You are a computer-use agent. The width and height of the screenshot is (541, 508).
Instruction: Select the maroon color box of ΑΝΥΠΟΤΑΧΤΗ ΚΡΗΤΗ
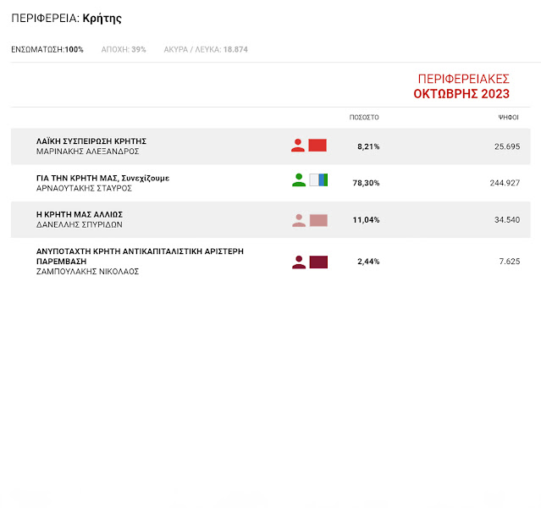(x=318, y=262)
